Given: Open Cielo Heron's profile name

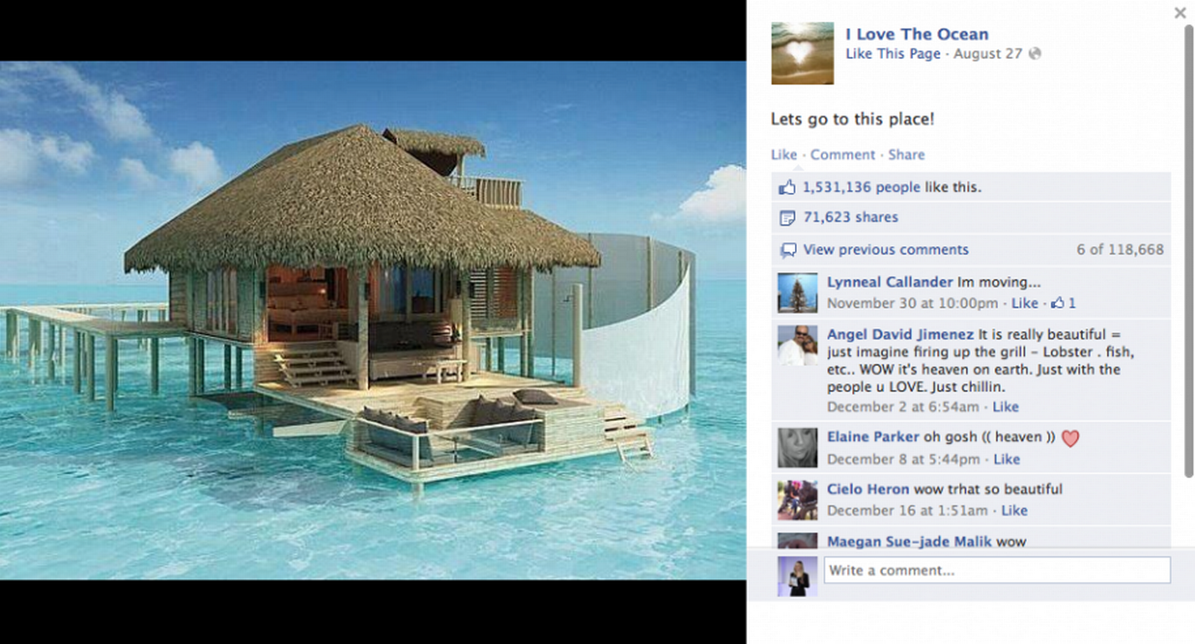Looking at the screenshot, I should pos(868,489).
